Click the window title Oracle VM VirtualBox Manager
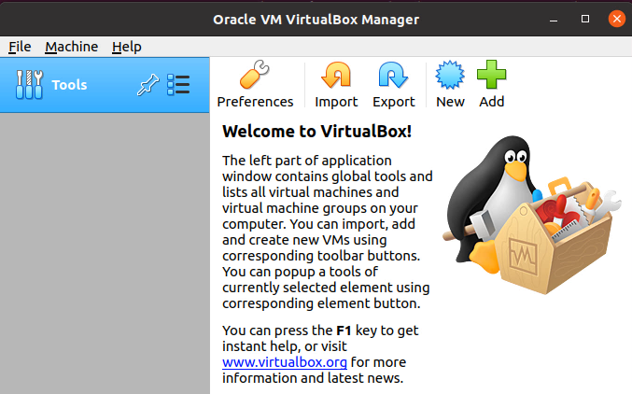This screenshot has width=632, height=394. [316, 20]
